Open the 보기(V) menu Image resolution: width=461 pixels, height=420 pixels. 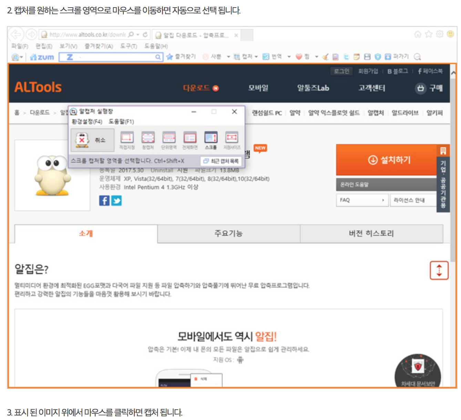click(68, 46)
